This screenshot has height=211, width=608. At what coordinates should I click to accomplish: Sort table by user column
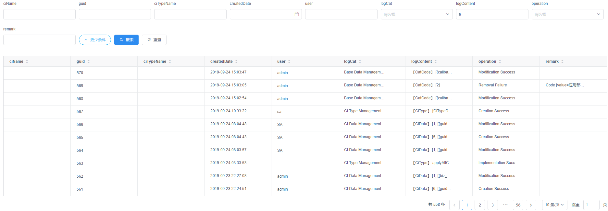coord(289,61)
